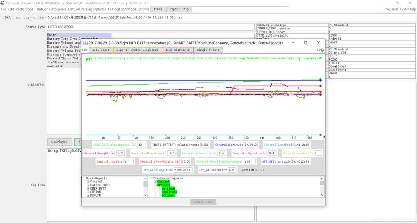This screenshot has height=223, width=417.
Task: Click the Zoom Reset button
Action: coord(101,50)
